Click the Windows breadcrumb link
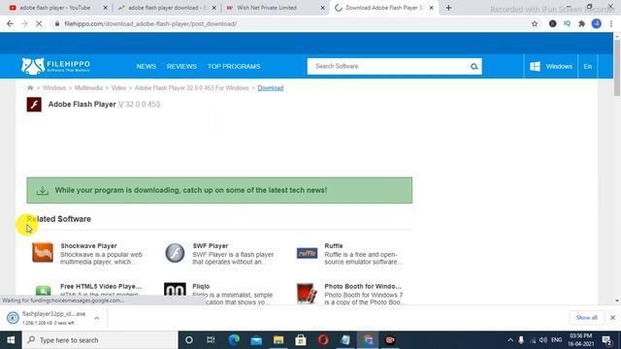 coord(54,88)
